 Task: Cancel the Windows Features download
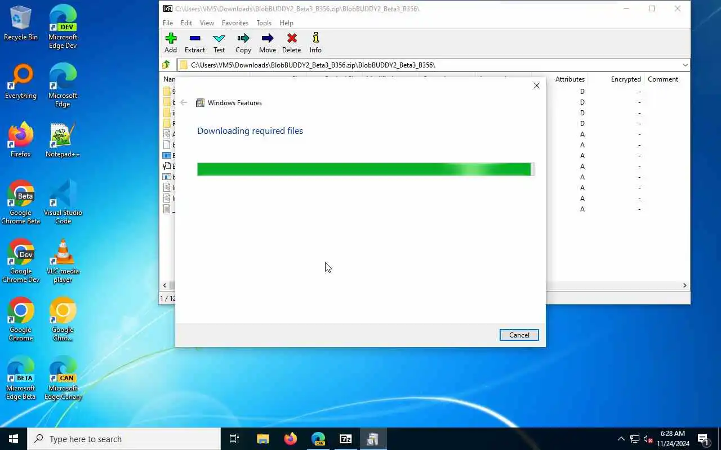tap(519, 335)
